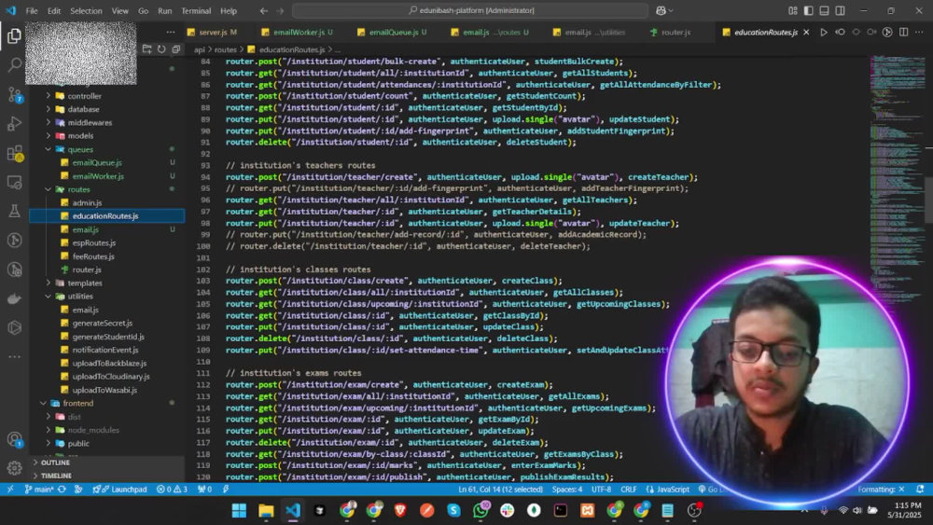Close the educationRoutes.js tab
Image resolution: width=933 pixels, height=525 pixels.
[806, 32]
